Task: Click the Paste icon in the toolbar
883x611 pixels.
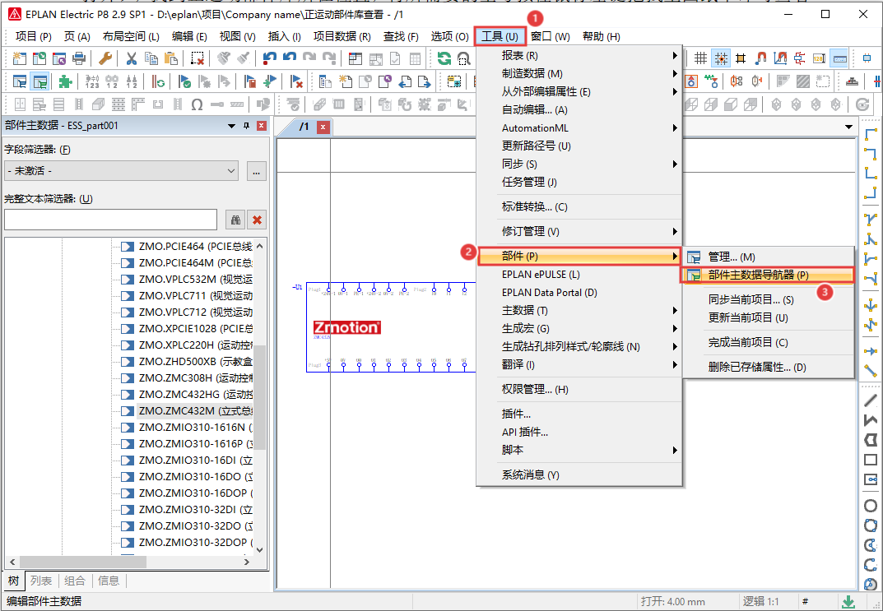Action: pos(170,58)
